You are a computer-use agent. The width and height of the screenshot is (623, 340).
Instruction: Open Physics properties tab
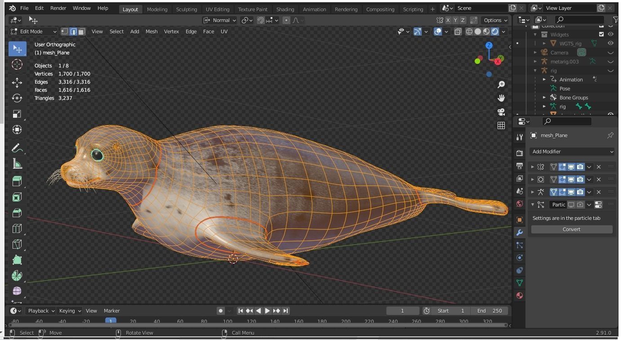coord(520,258)
